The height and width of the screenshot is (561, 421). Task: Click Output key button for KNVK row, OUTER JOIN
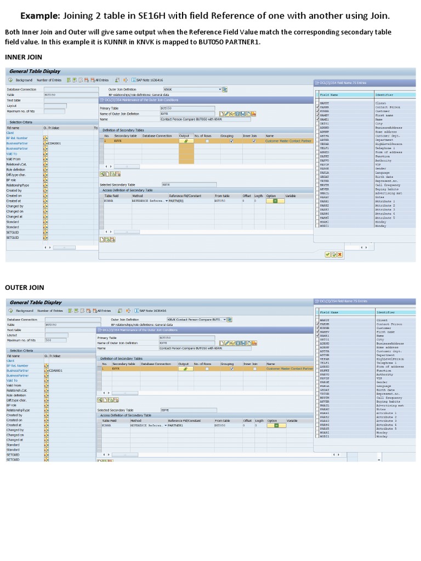pyautogui.click(x=185, y=369)
